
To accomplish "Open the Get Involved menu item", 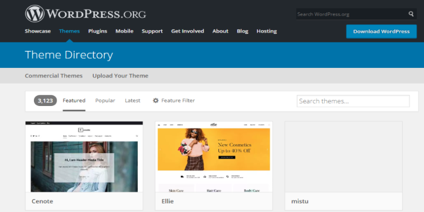I will pyautogui.click(x=188, y=31).
